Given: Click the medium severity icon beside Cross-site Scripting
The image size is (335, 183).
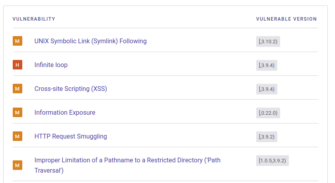Looking at the screenshot, I should coord(18,89).
